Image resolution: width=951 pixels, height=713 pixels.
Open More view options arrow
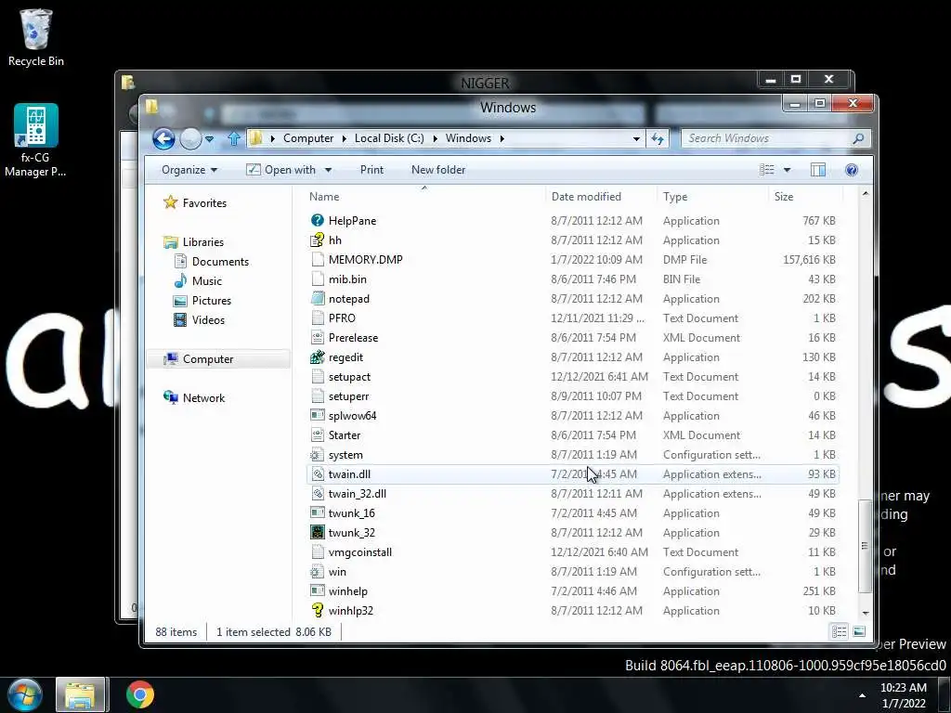tap(787, 170)
